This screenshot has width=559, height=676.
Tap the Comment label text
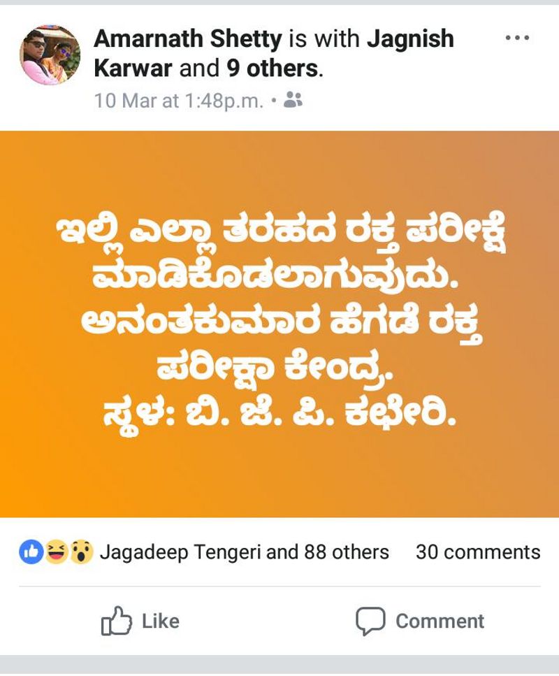click(x=440, y=621)
